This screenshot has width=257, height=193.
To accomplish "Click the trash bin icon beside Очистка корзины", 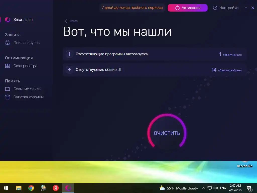I will [8, 97].
